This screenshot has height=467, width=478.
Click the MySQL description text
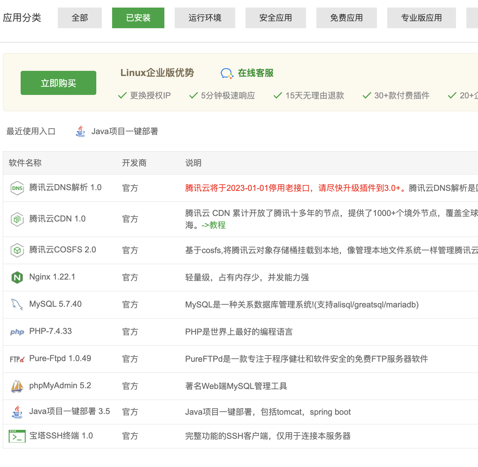point(302,305)
